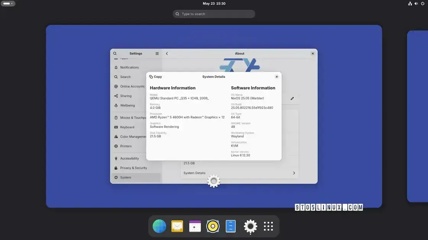Click the Privacy & Security hand icon
Viewport: 428px width, 240px height.
[116, 168]
